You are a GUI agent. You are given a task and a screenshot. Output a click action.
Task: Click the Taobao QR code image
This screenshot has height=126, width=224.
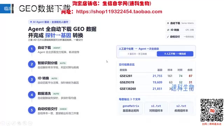[x=212, y=110]
